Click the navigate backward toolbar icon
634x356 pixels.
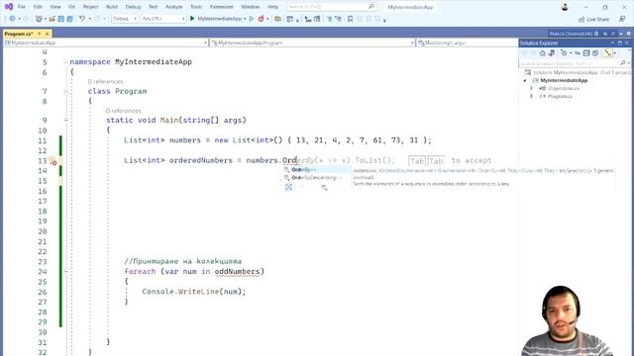tap(12, 19)
